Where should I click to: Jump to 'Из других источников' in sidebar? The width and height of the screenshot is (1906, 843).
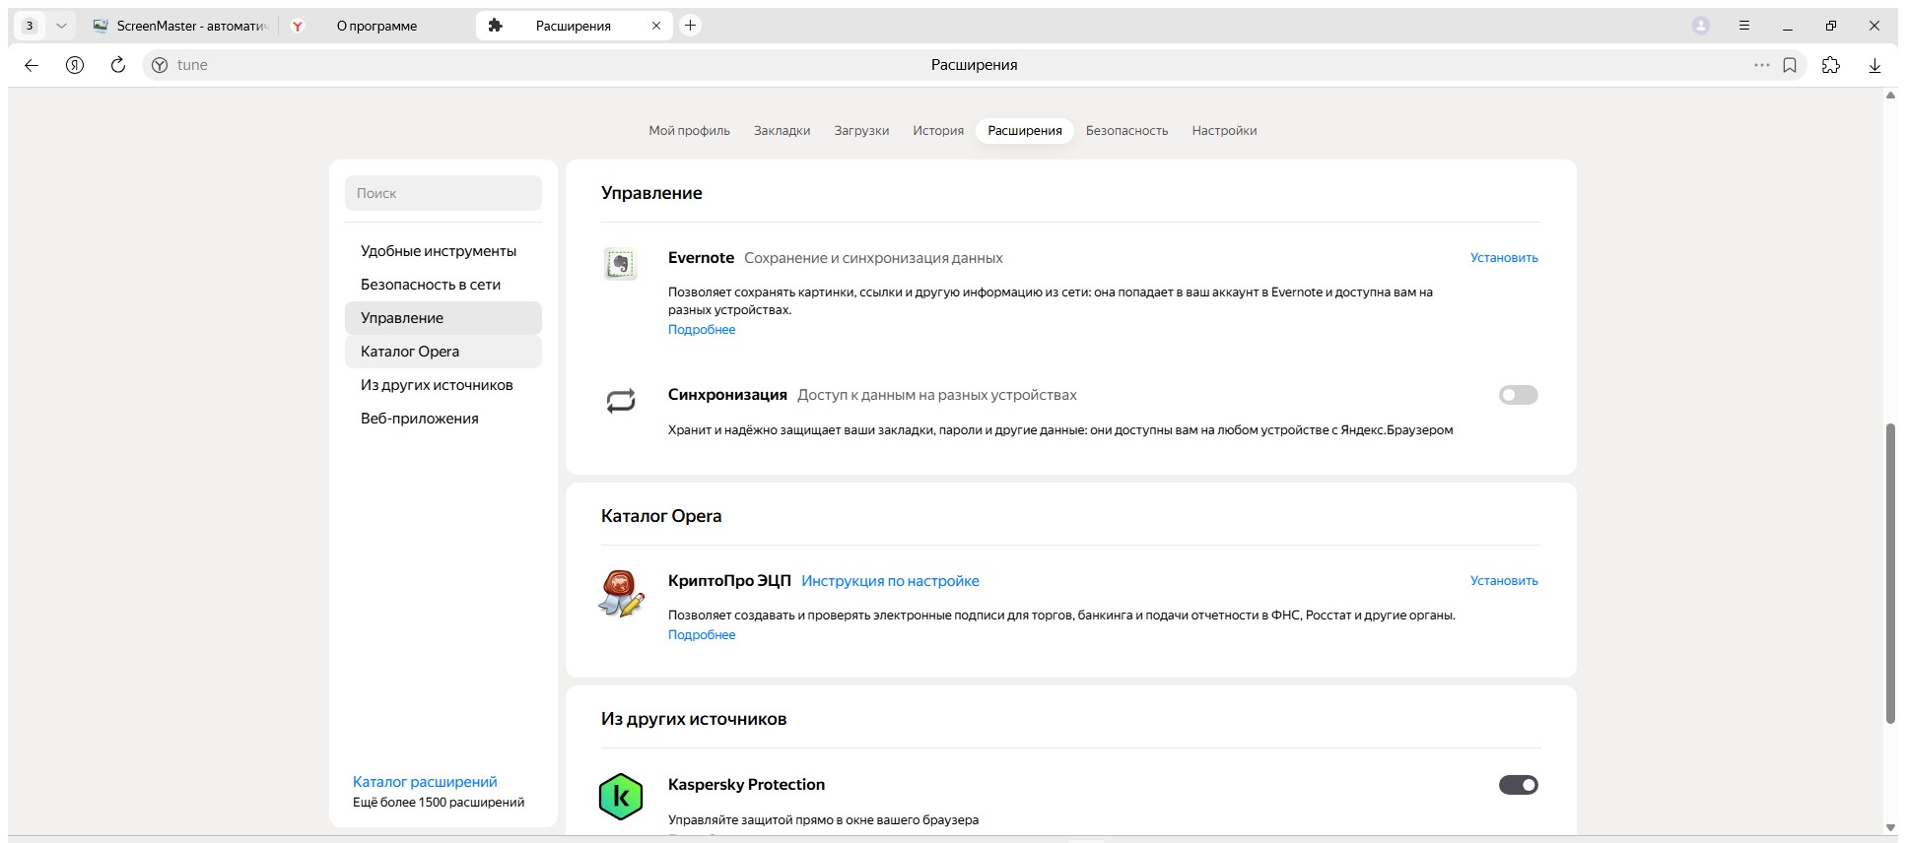(443, 385)
